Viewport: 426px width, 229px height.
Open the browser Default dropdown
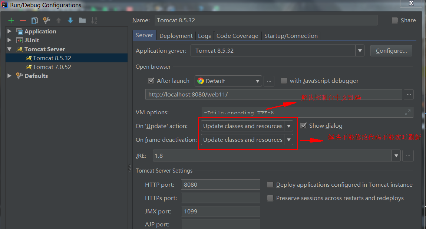(x=257, y=81)
